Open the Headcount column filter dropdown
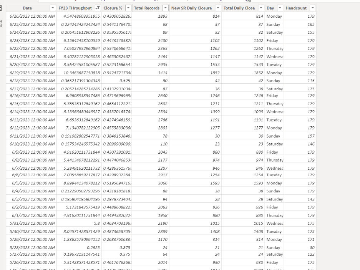360x270 pixels. tap(313, 8)
